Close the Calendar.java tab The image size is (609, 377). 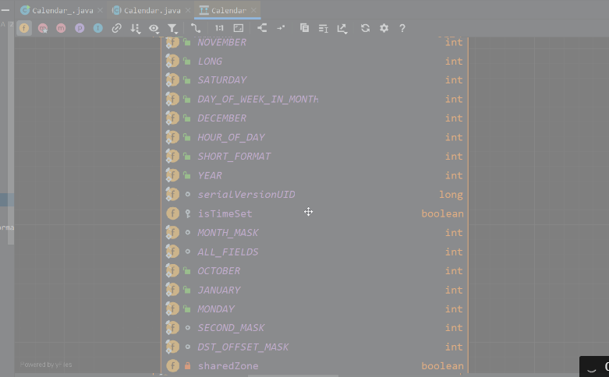188,10
